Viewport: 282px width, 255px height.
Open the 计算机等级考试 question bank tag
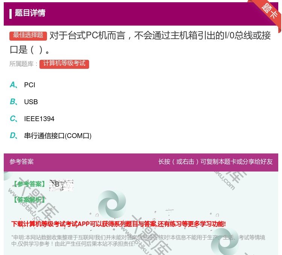tap(64, 64)
